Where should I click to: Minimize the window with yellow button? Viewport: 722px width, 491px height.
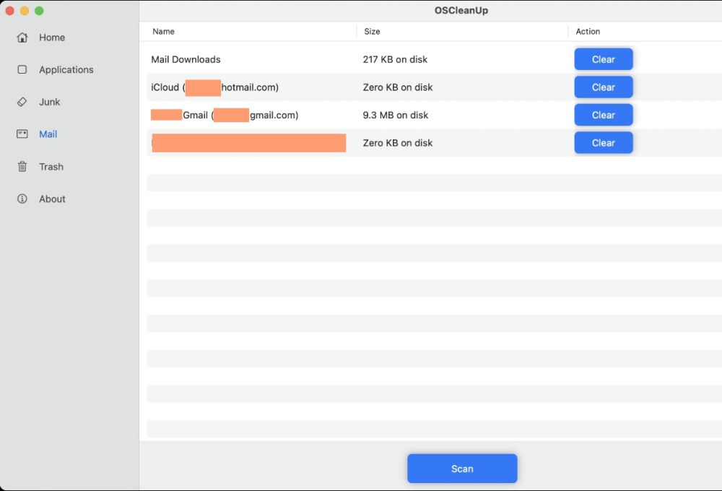coord(25,11)
